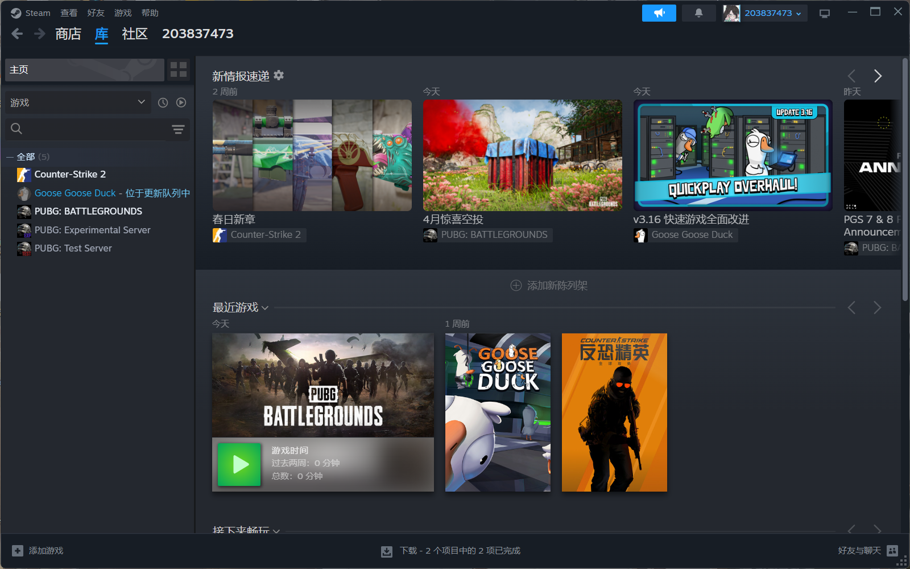
Task: Open the notifications bell
Action: 698,13
